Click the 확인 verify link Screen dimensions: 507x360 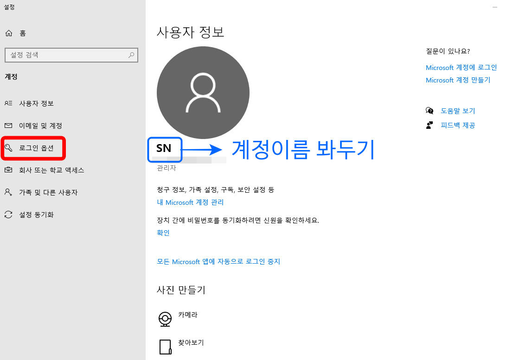tap(163, 233)
